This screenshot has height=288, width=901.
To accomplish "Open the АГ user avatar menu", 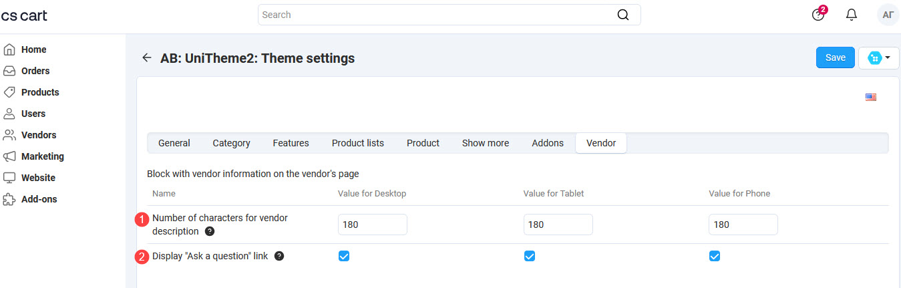I will pos(888,15).
